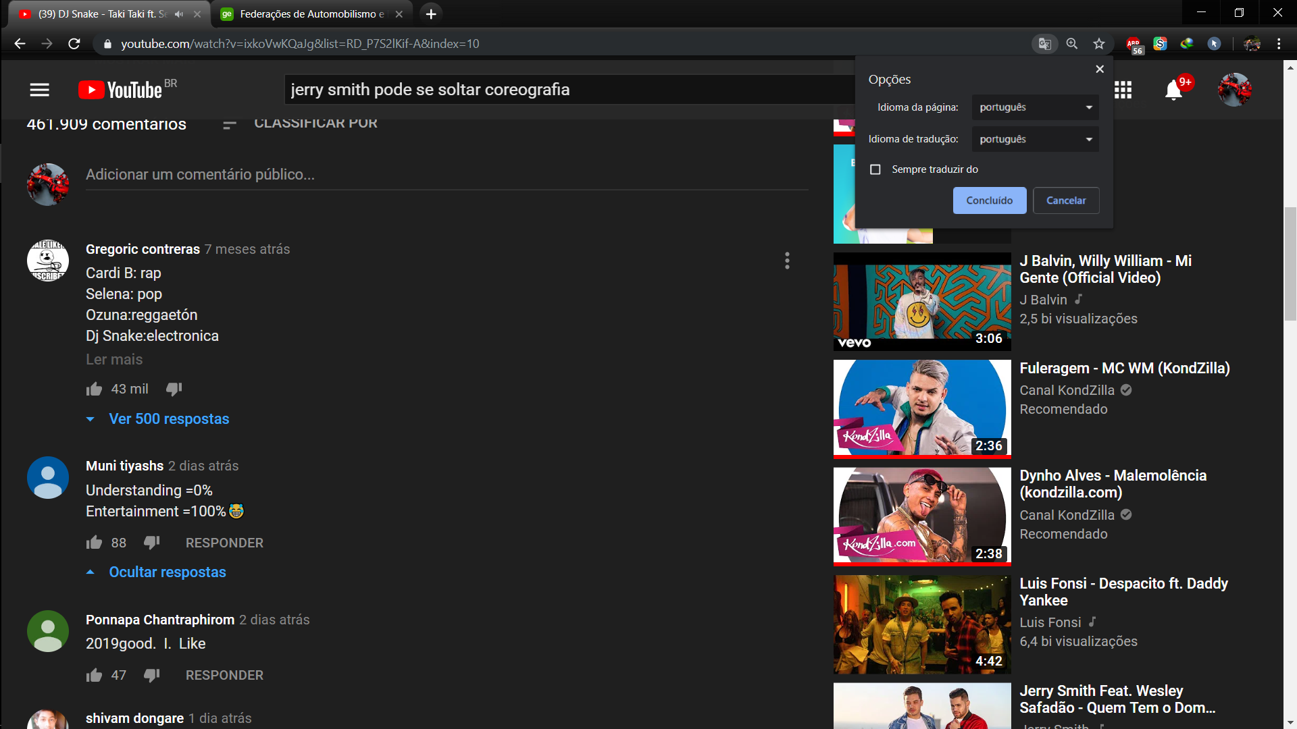Open Muni tiyashs channel name link

(124, 466)
